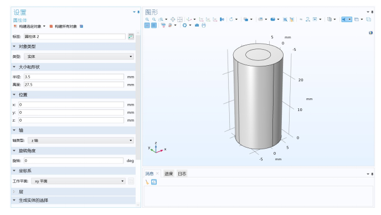This screenshot has height=215, width=381.
Task: Click the 标签 field containing 圆柱体 2
Action: (x=75, y=36)
